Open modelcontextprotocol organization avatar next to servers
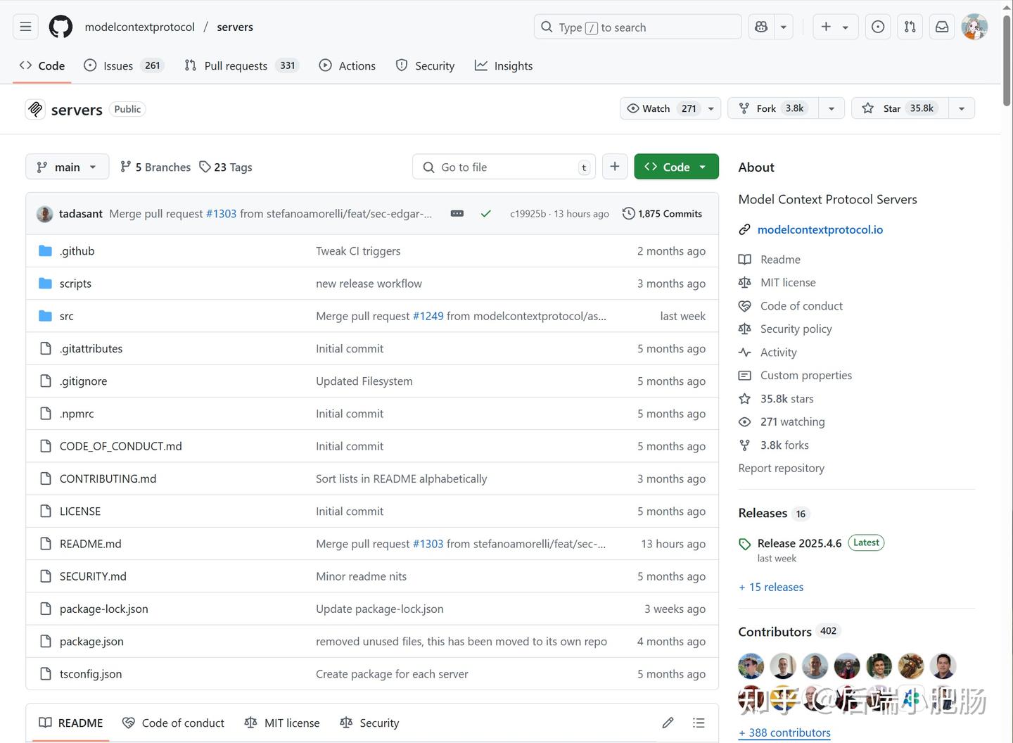This screenshot has height=743, width=1013. point(35,109)
